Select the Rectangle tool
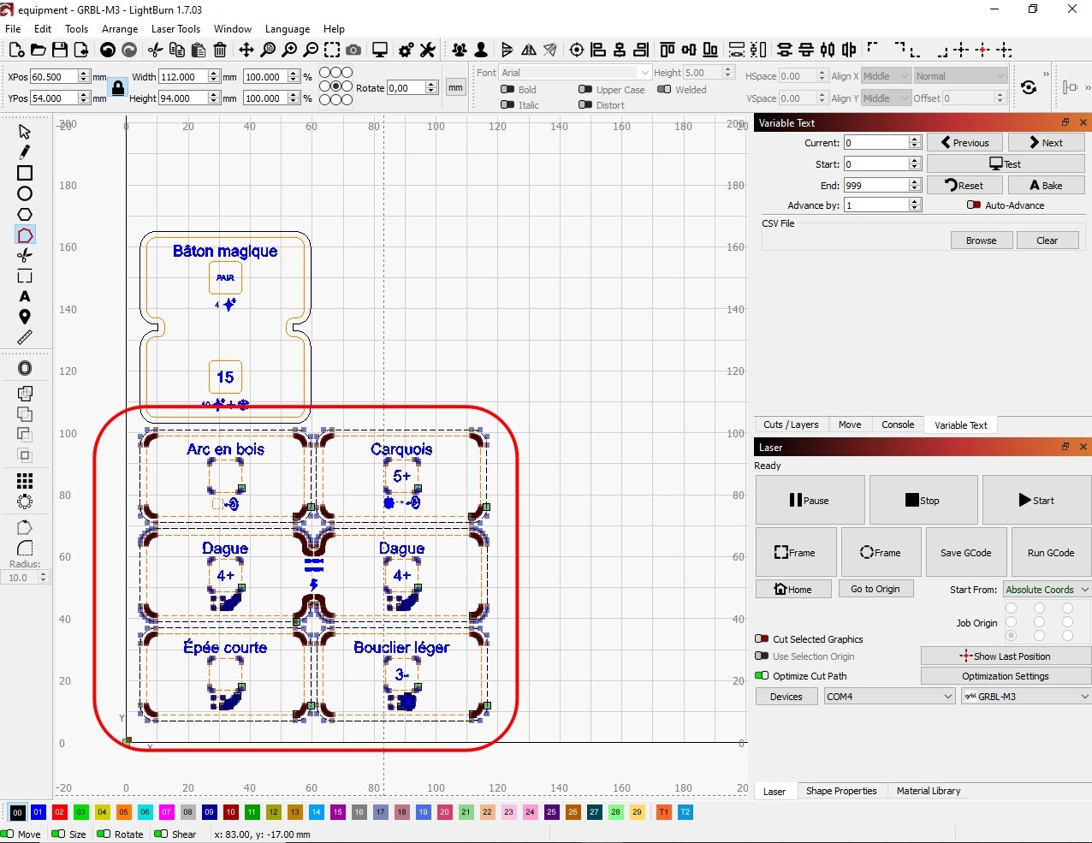The width and height of the screenshot is (1092, 843). click(x=25, y=173)
